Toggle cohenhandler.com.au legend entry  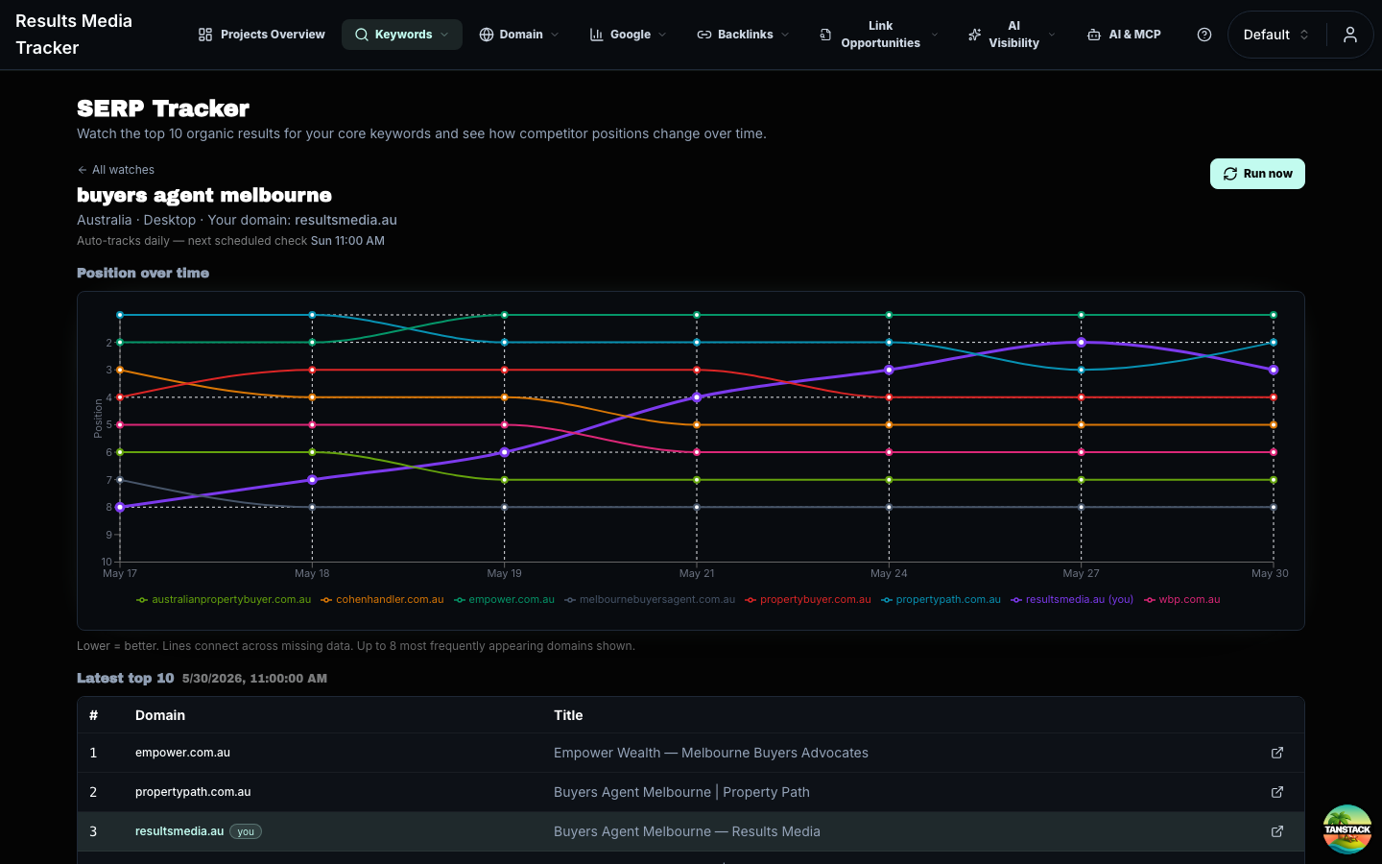click(382, 600)
